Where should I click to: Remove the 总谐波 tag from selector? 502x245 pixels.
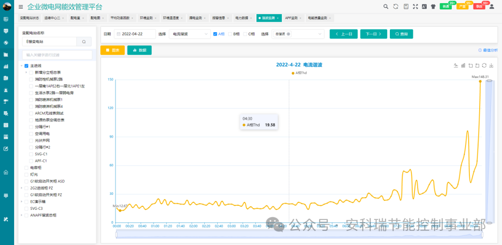click(289, 34)
